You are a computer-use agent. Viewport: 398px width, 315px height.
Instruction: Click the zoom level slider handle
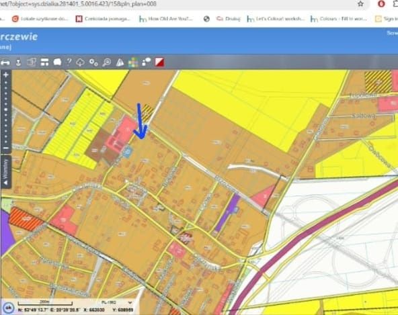coord(5,110)
